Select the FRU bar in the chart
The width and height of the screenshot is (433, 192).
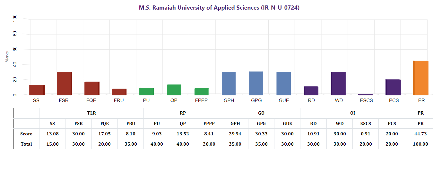coord(119,92)
